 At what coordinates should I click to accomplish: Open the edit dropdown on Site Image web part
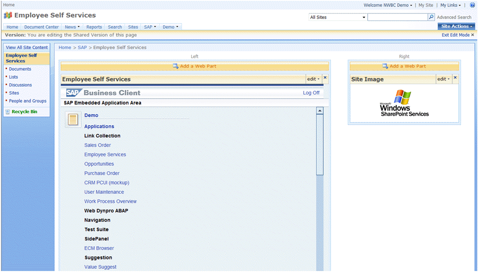pos(443,79)
